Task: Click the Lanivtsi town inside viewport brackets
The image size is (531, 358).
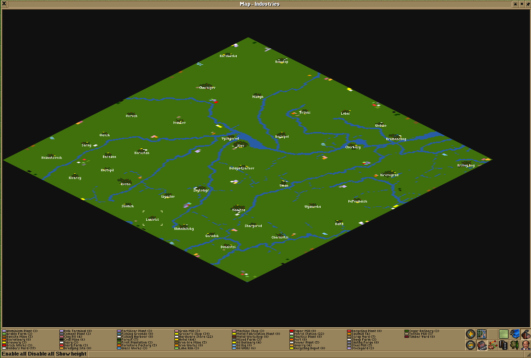Action: (x=152, y=220)
